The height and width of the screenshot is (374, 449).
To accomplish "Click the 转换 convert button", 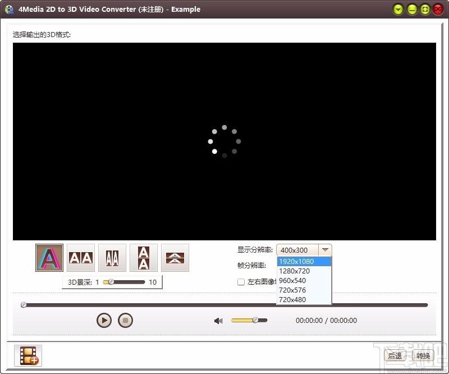I will coord(423,355).
